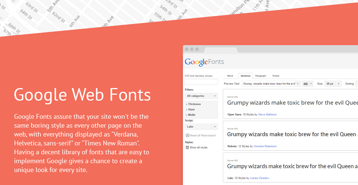Screen dimensions: 358x185
Task: Click the blank browser tab in mock window
Action: point(221,50)
